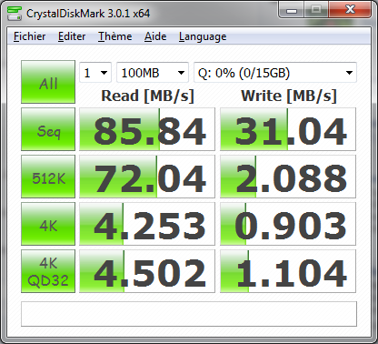Image resolution: width=378 pixels, height=344 pixels.
Task: Run all benchmarks with All button
Action: [x=48, y=82]
